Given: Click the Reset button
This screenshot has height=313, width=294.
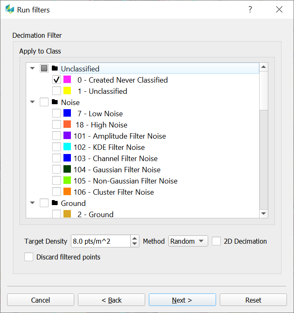Looking at the screenshot, I should (253, 300).
